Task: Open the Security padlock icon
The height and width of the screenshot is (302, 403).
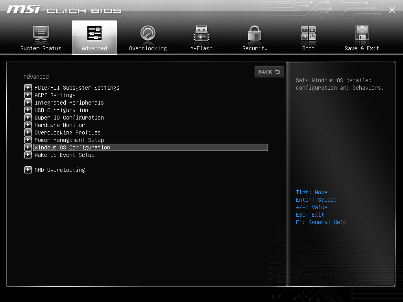Action: [x=255, y=33]
